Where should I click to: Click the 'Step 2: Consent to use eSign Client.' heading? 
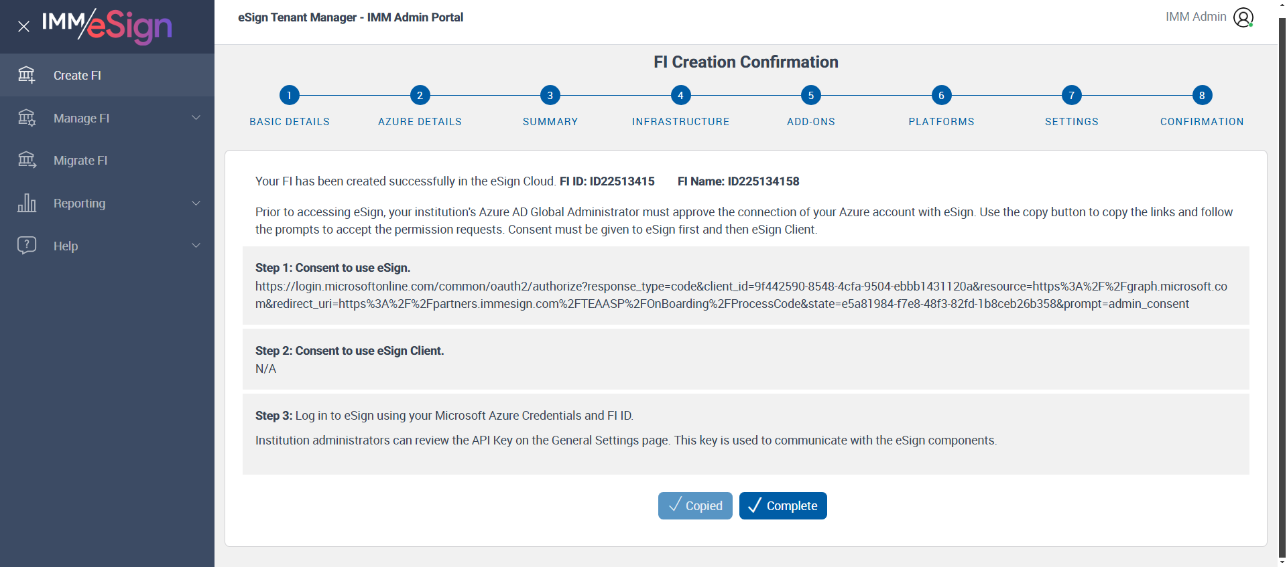click(x=349, y=351)
